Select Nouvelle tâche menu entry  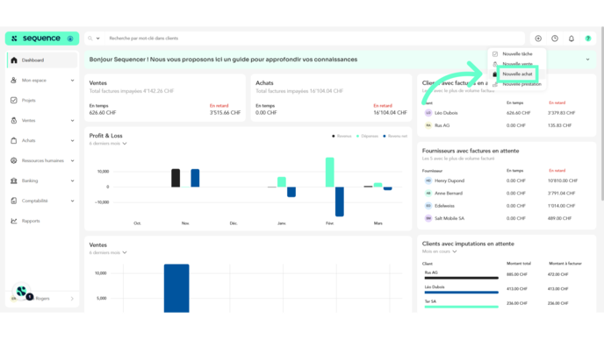pyautogui.click(x=517, y=53)
